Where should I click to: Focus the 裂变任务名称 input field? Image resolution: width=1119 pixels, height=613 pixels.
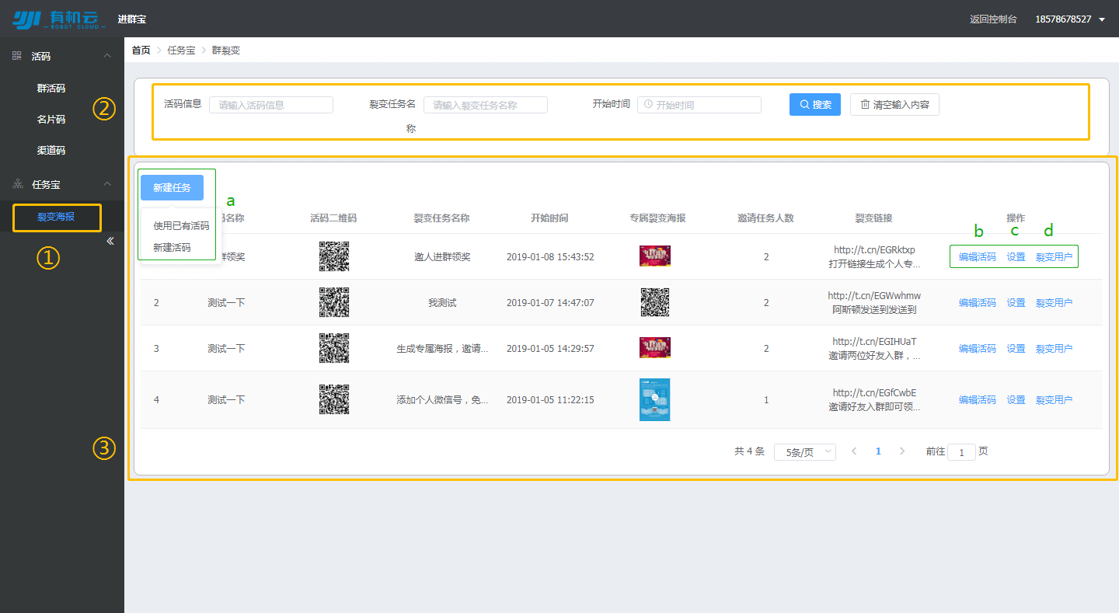click(486, 105)
